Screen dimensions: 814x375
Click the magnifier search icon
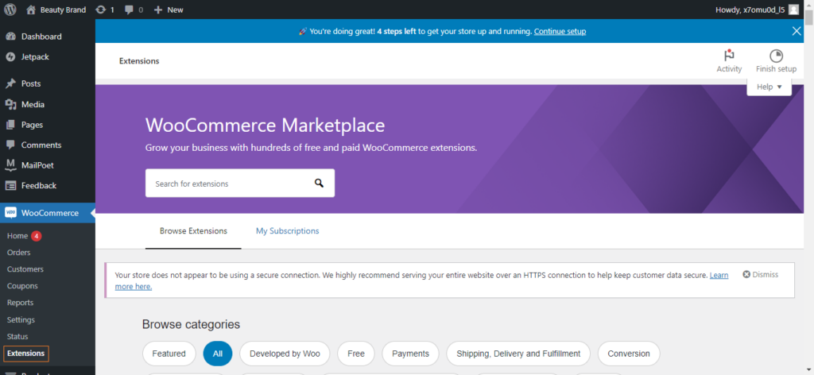pyautogui.click(x=319, y=183)
